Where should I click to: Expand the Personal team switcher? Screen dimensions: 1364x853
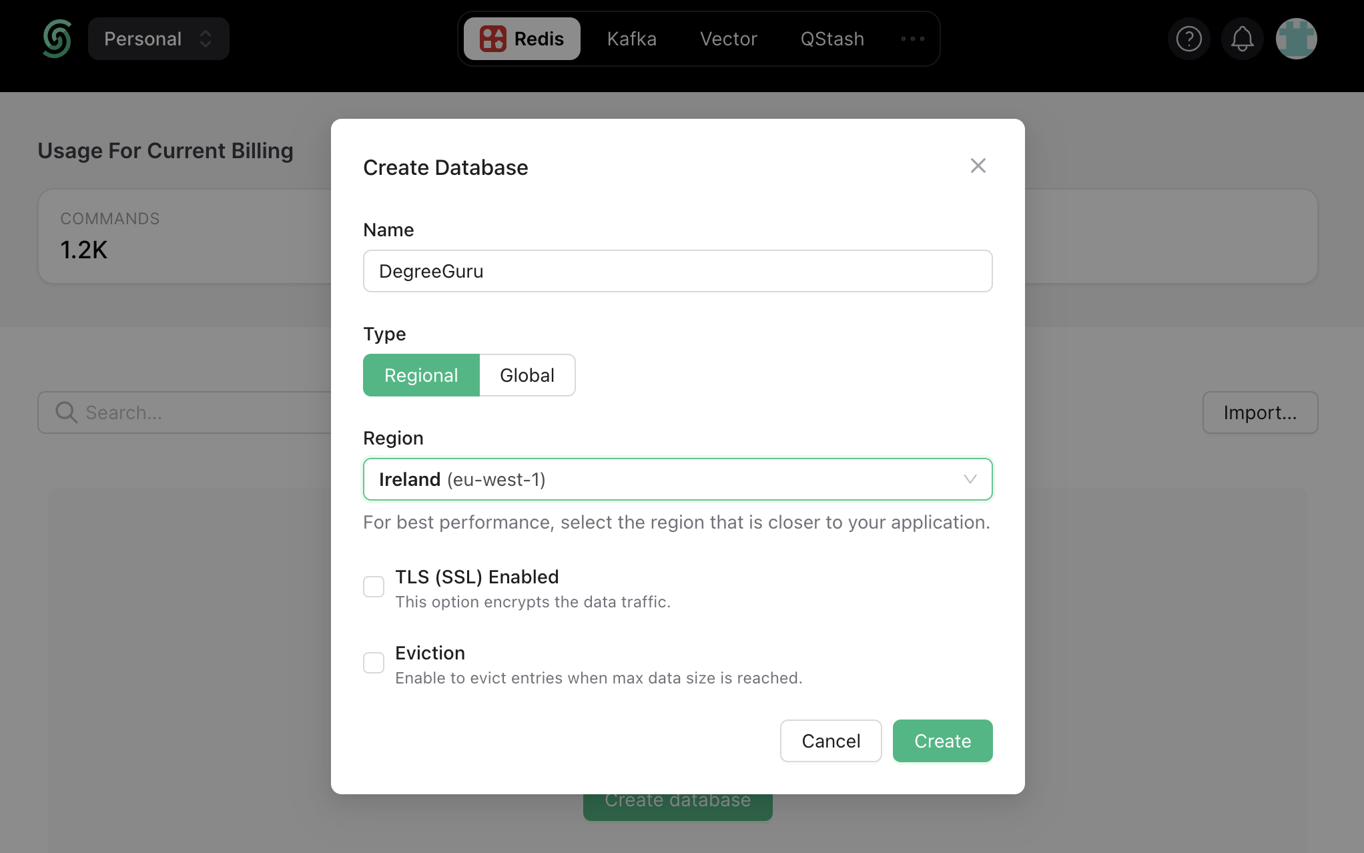(x=158, y=39)
